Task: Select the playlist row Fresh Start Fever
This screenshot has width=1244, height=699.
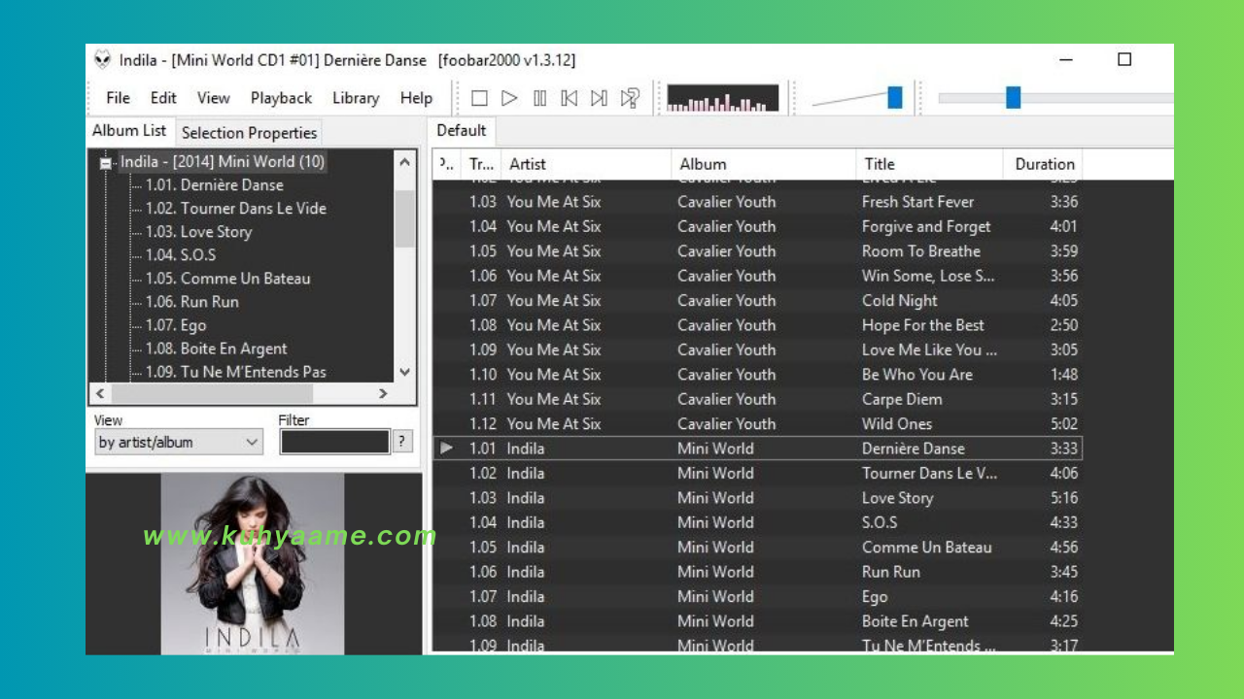Action: (757, 202)
